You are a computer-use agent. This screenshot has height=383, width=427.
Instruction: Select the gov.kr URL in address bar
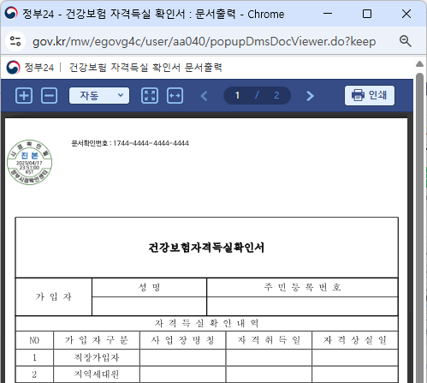(x=204, y=42)
